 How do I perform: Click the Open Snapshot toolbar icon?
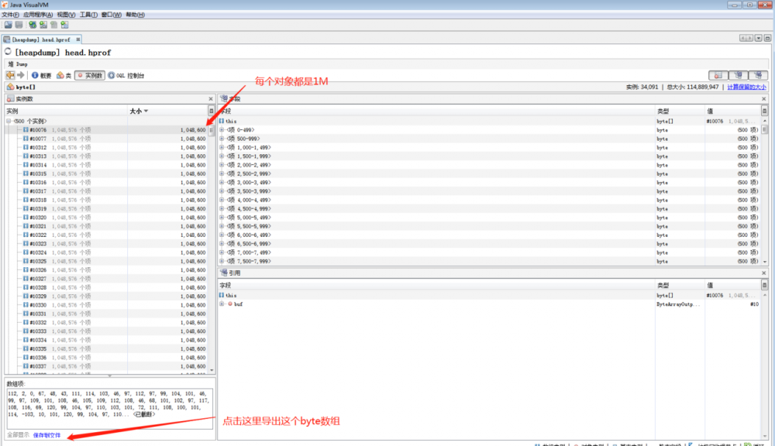click(x=9, y=25)
